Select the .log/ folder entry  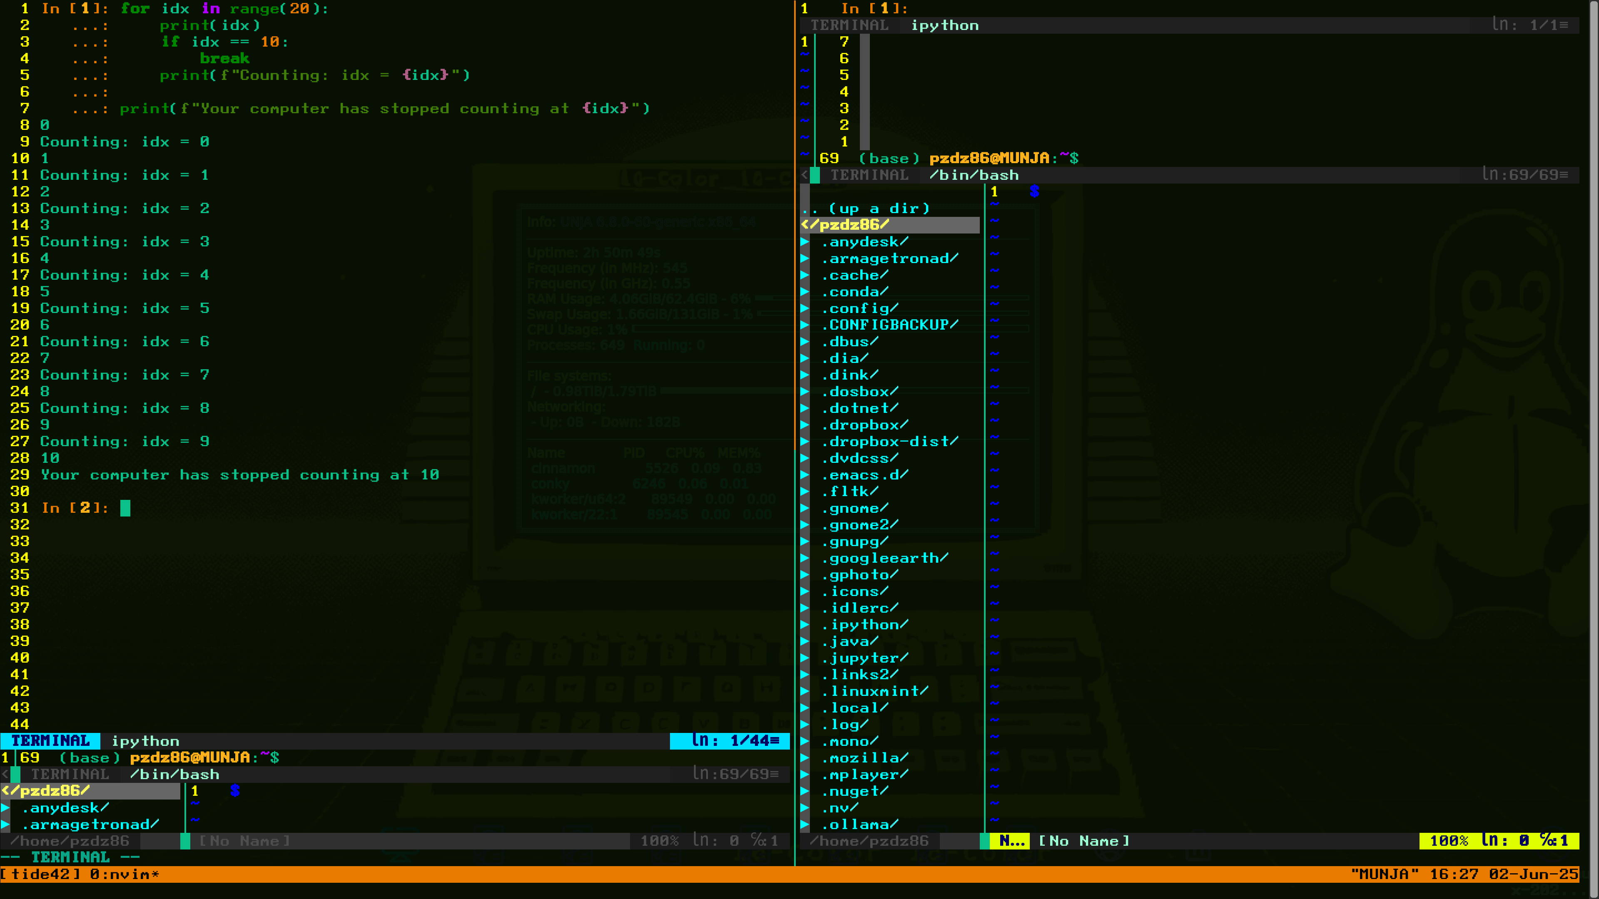click(845, 725)
